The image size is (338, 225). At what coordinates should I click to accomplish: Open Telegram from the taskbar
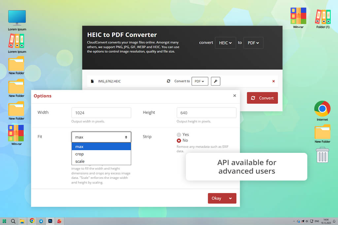tap(41, 221)
